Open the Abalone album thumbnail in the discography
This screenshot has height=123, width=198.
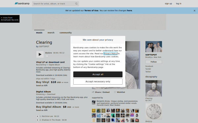(154, 112)
